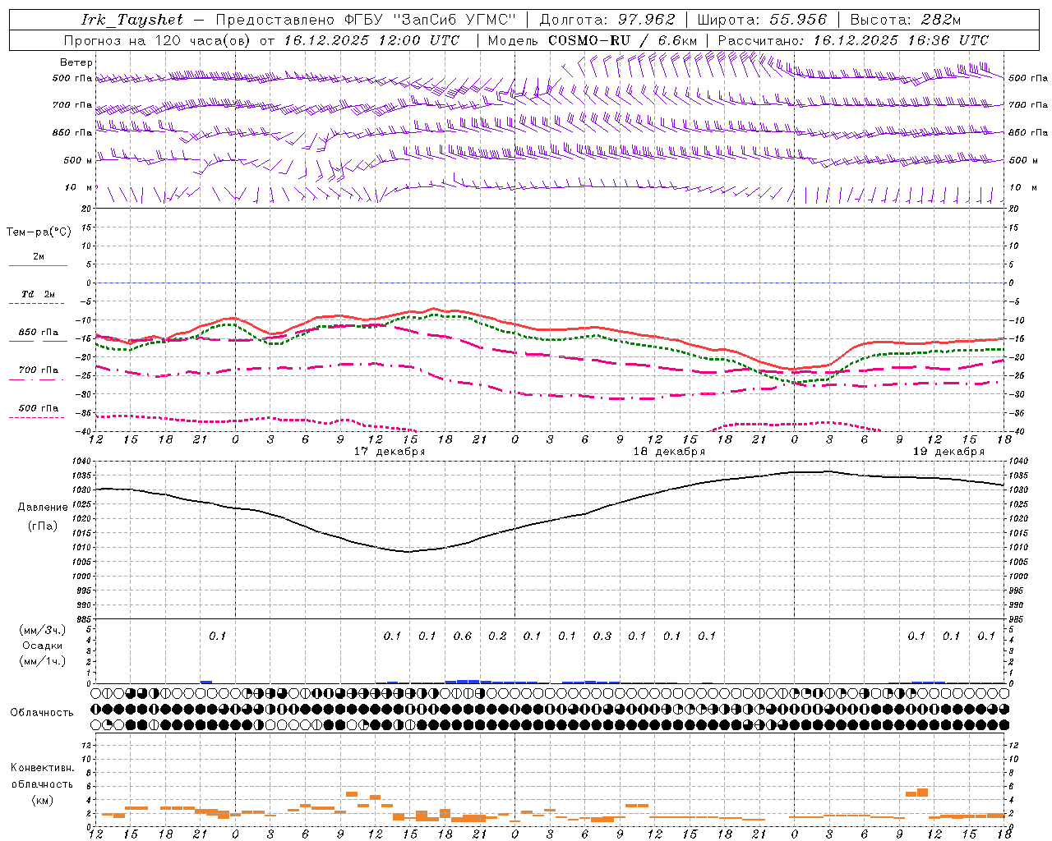Viewport: 1052px width, 841px height.
Task: Click the Td 2м legend label
Action: 38,294
